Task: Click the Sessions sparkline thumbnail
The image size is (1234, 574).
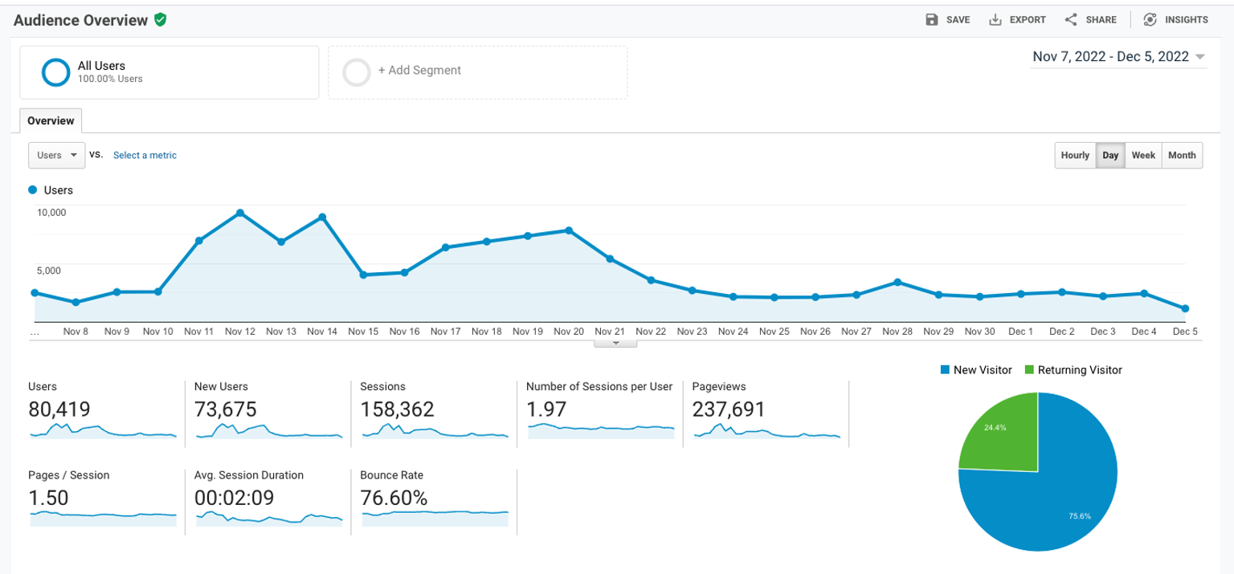Action: [x=435, y=431]
